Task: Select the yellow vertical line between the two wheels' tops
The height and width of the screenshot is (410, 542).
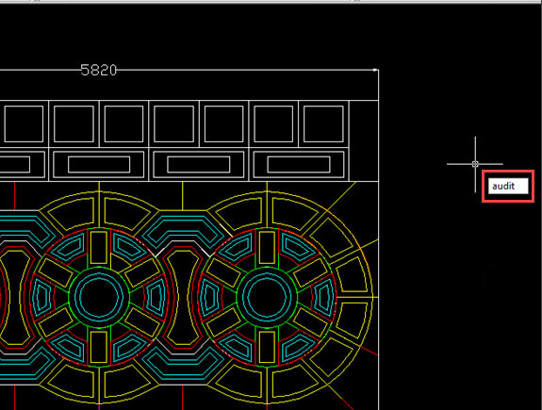Action: pos(183,196)
